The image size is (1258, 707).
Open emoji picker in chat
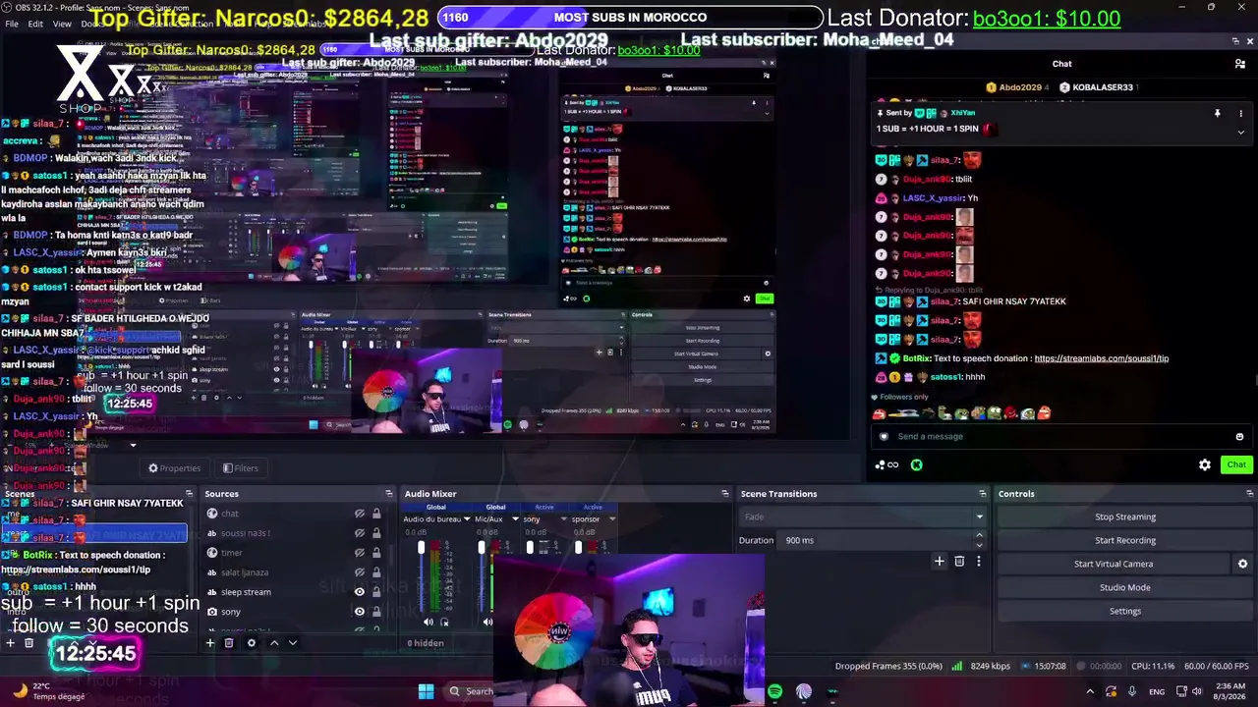1239,437
